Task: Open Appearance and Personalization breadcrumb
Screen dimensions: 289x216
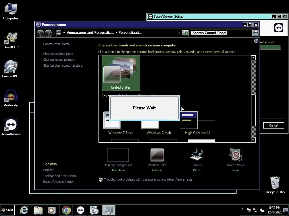Action: 90,33
